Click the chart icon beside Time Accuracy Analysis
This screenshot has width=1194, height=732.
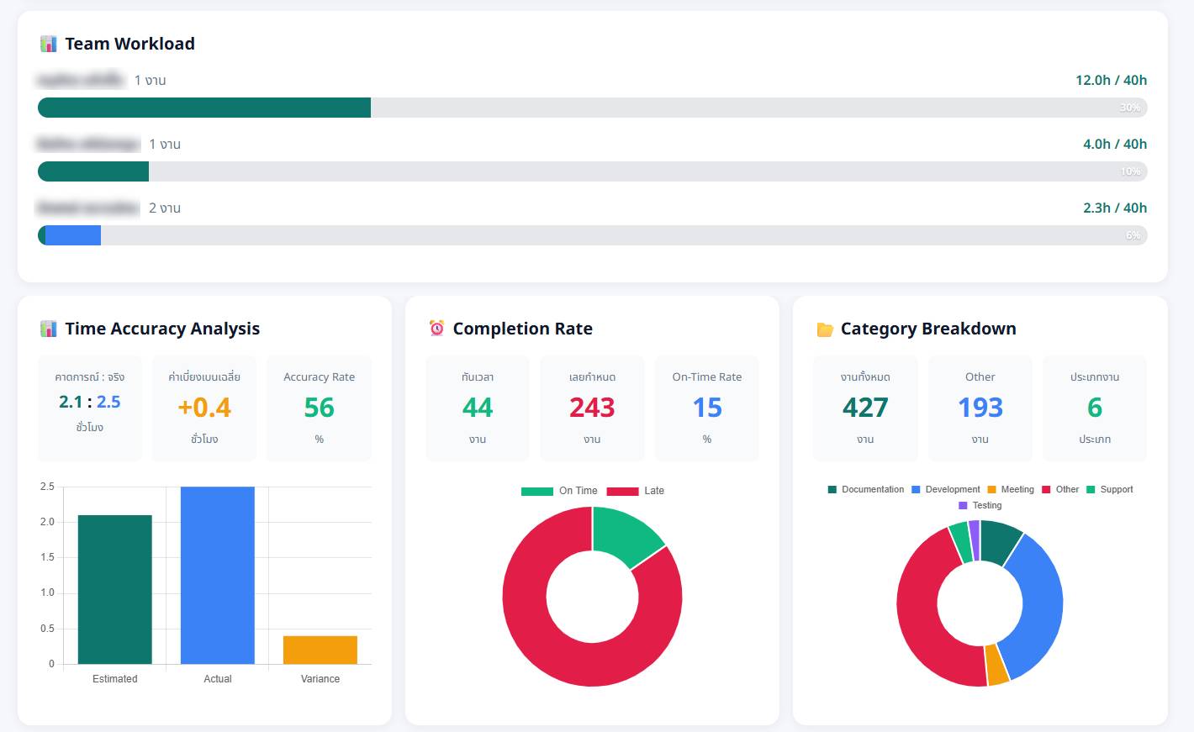click(x=49, y=329)
